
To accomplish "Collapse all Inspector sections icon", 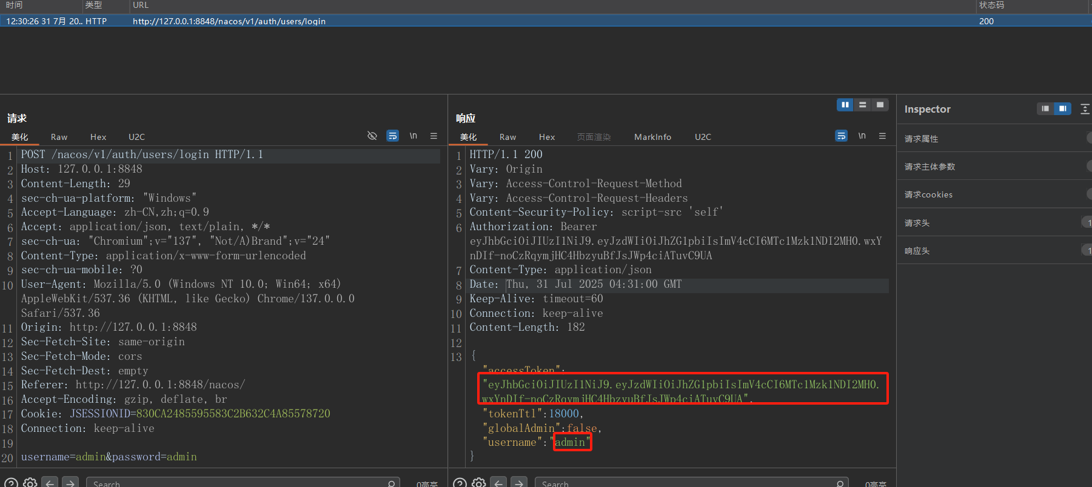I will 1085,108.
